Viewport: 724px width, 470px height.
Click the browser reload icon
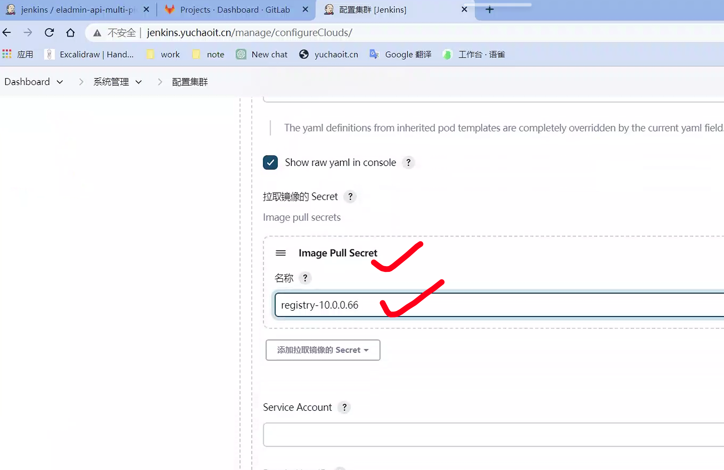[x=49, y=32]
